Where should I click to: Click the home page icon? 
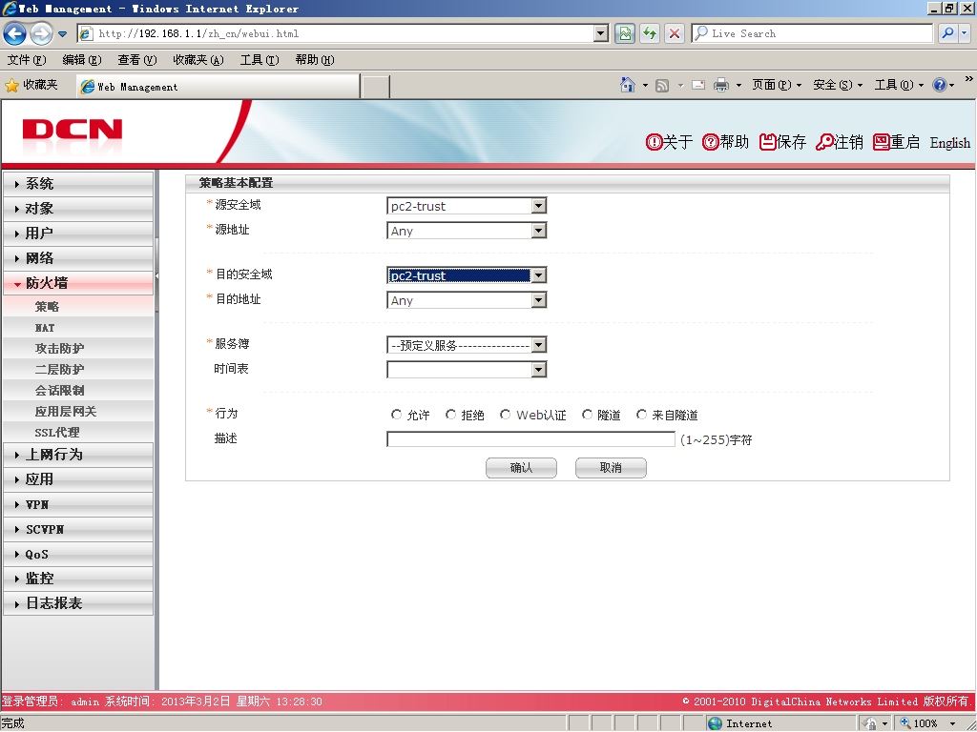(x=628, y=84)
